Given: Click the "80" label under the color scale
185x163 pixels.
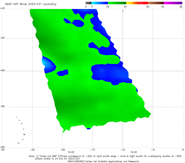Looking at the screenshot, I should tap(181, 7).
